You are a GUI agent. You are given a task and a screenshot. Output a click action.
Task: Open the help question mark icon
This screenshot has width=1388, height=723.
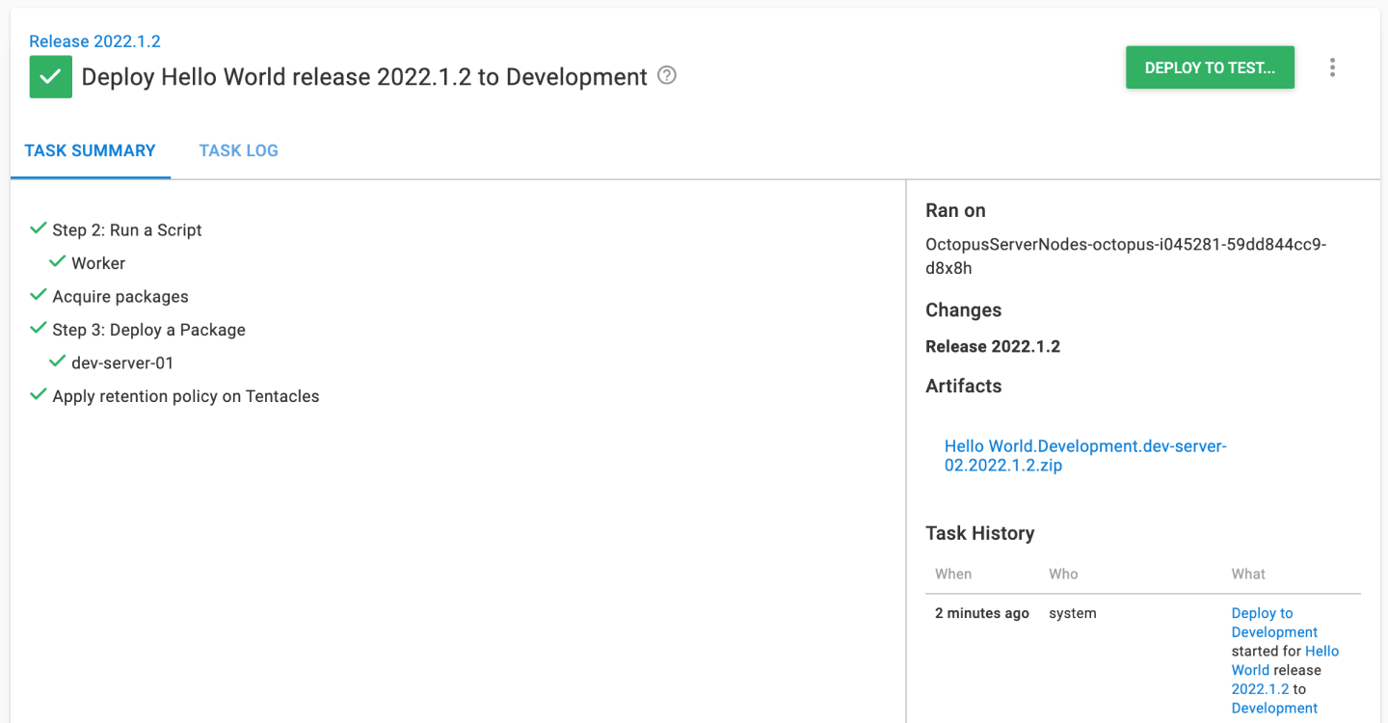(x=666, y=76)
